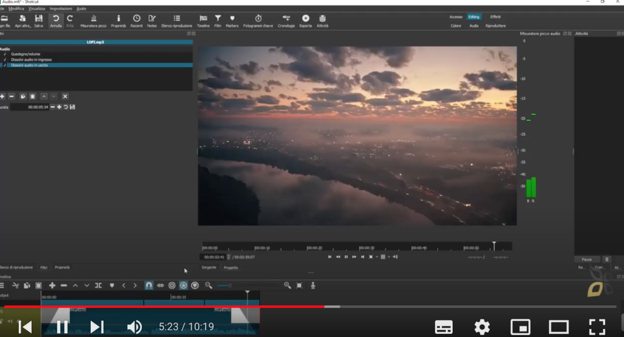Screen dimensions: 624x337
Task: Switch to the Progetto tab
Action: 231,268
